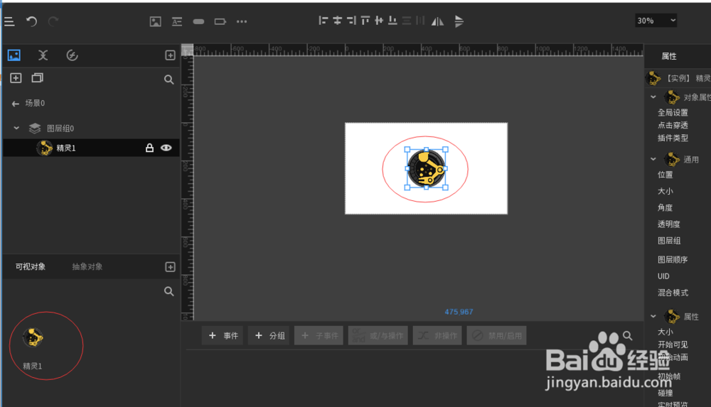Align selected objects to right edge
The width and height of the screenshot is (711, 407).
click(x=351, y=21)
